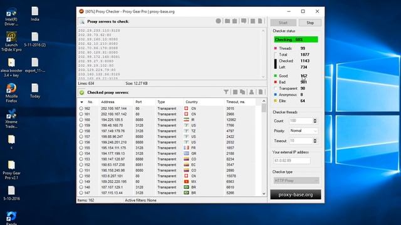Click the clipboard icon above the proxy list

point(234,21)
